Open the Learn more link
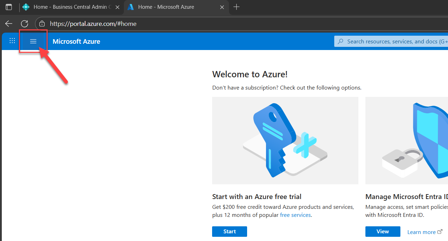This screenshot has width=448, height=241. pos(425,232)
